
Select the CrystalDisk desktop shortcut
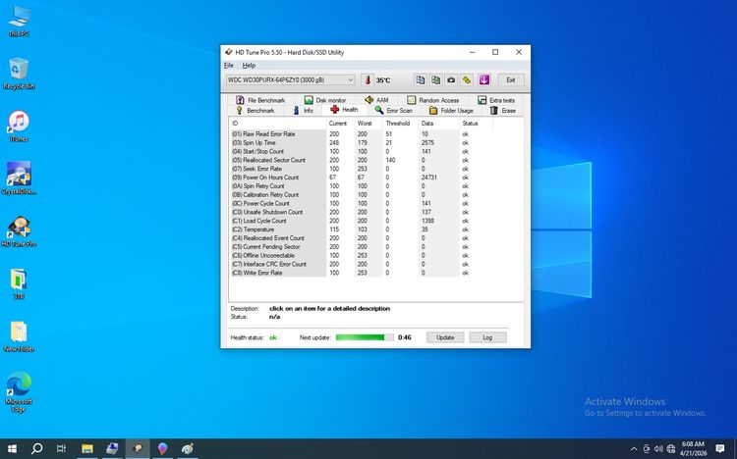tap(19, 178)
